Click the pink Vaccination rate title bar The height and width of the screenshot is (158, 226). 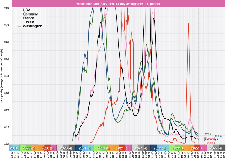[118, 4]
